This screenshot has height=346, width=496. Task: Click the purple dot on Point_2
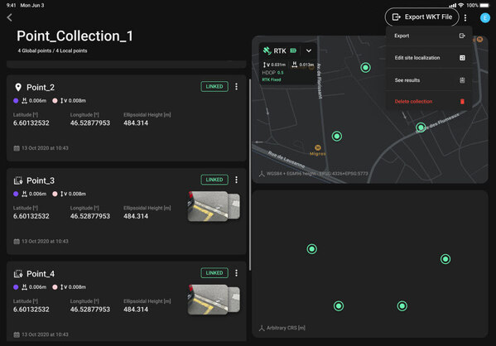click(16, 101)
